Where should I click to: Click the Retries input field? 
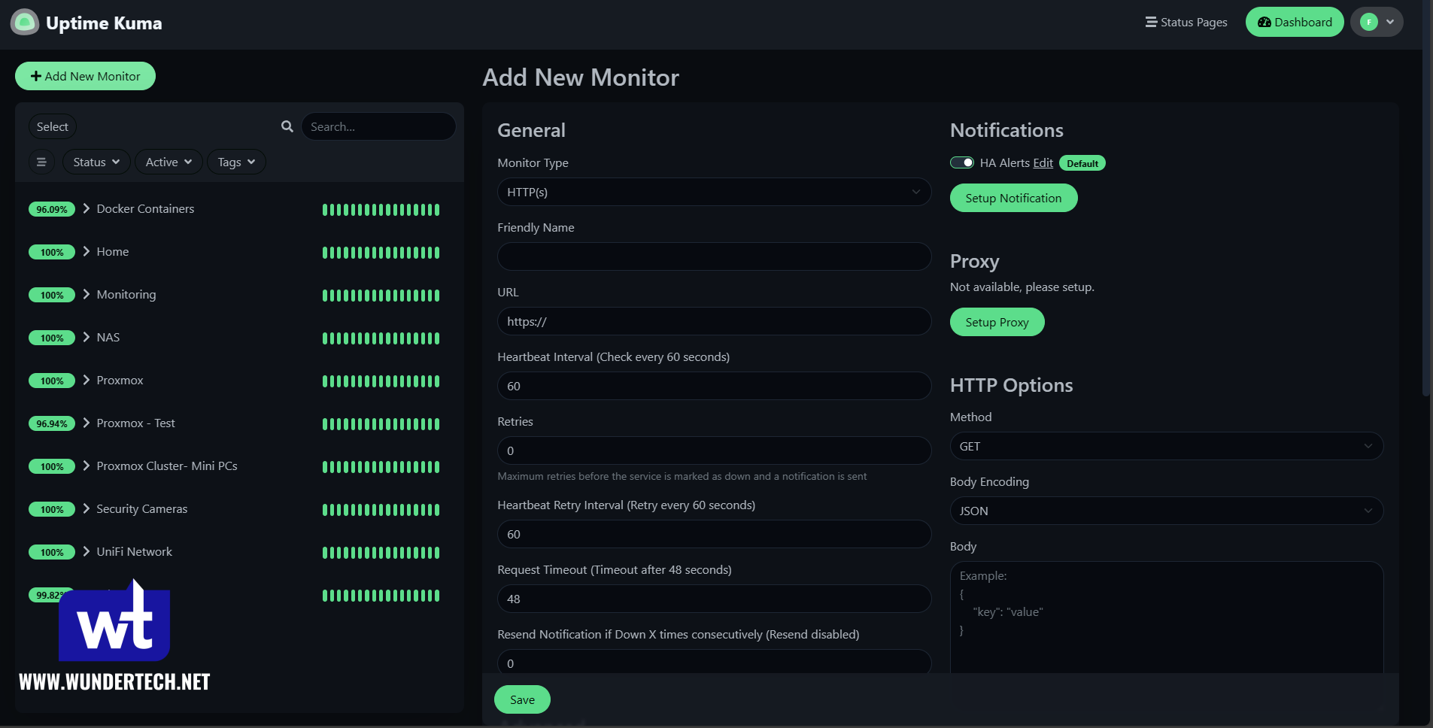click(714, 450)
